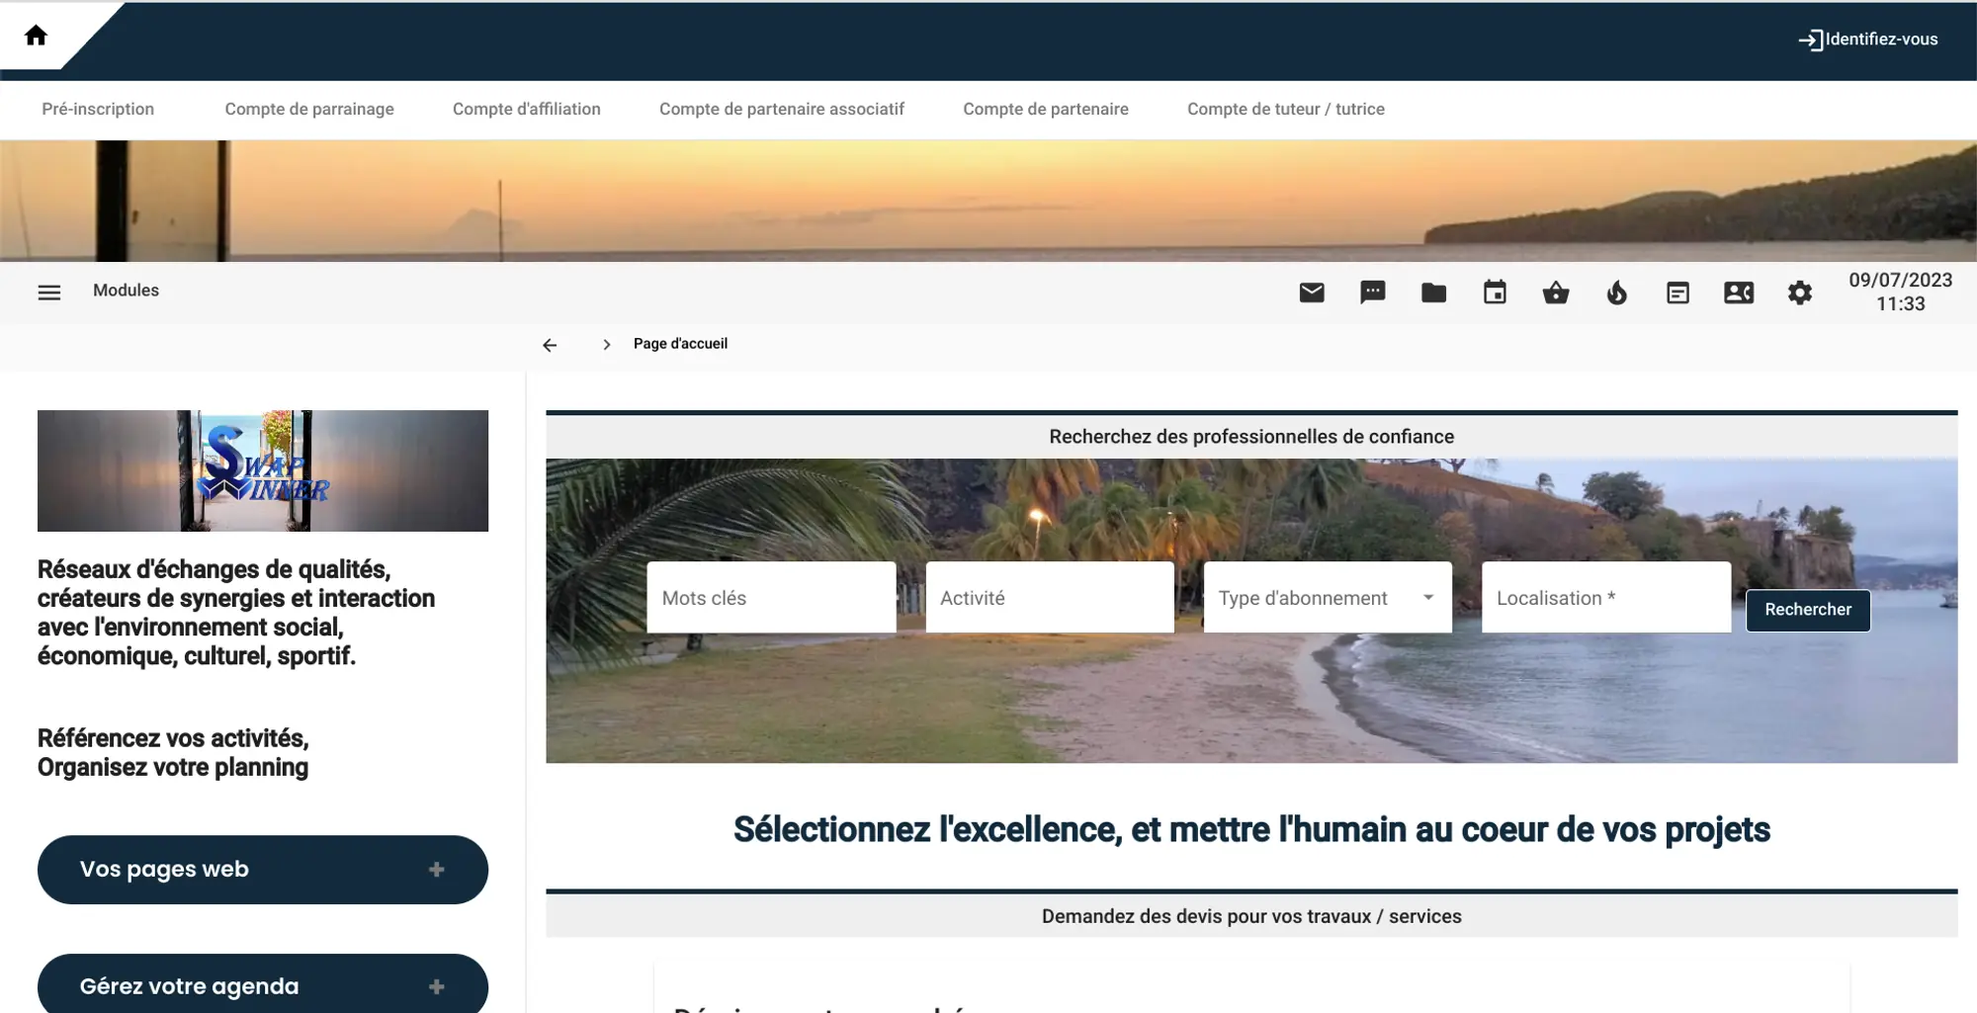
Task: Select Compte de tuteur / tutrice tab
Action: 1285,110
